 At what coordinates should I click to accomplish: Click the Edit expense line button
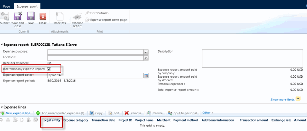point(114,113)
